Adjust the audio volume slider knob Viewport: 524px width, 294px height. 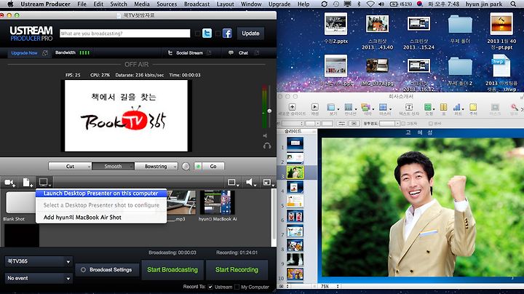[269, 111]
